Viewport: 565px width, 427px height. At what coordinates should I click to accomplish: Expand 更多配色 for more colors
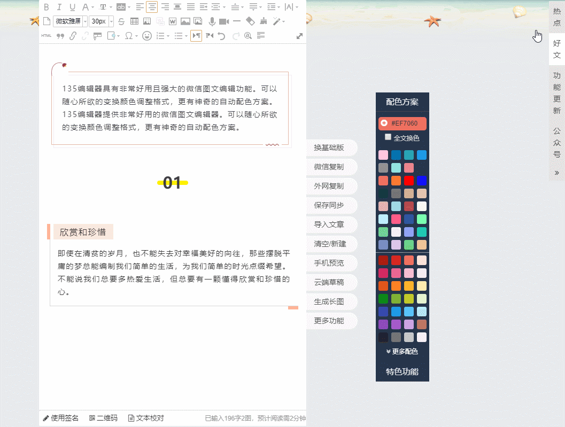(x=402, y=351)
